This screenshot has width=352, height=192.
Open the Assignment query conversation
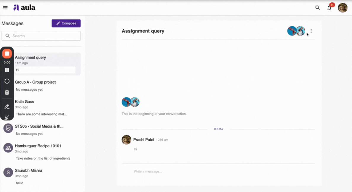pyautogui.click(x=47, y=64)
